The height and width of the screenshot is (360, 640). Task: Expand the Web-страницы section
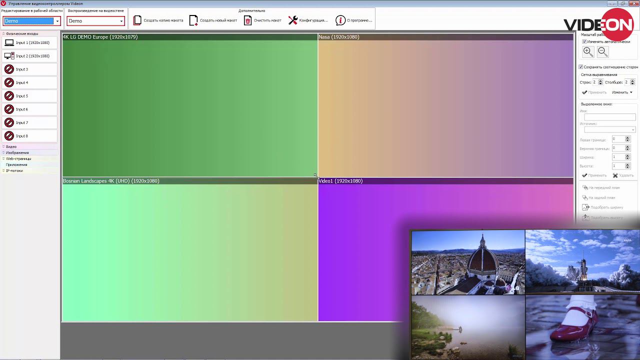3,159
